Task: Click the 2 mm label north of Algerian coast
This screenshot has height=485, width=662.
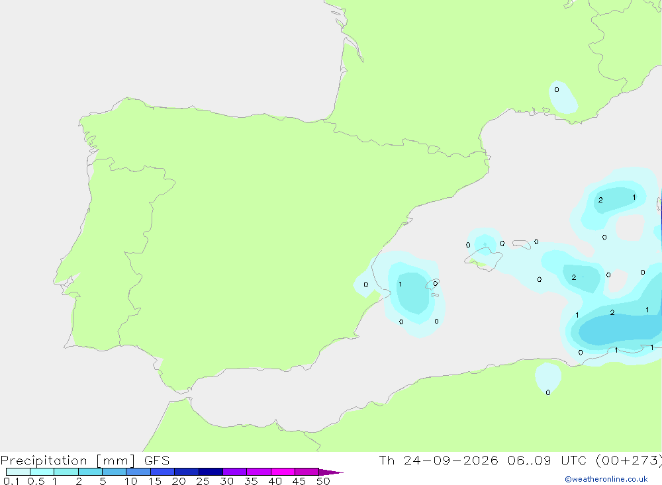Action: tap(612, 312)
